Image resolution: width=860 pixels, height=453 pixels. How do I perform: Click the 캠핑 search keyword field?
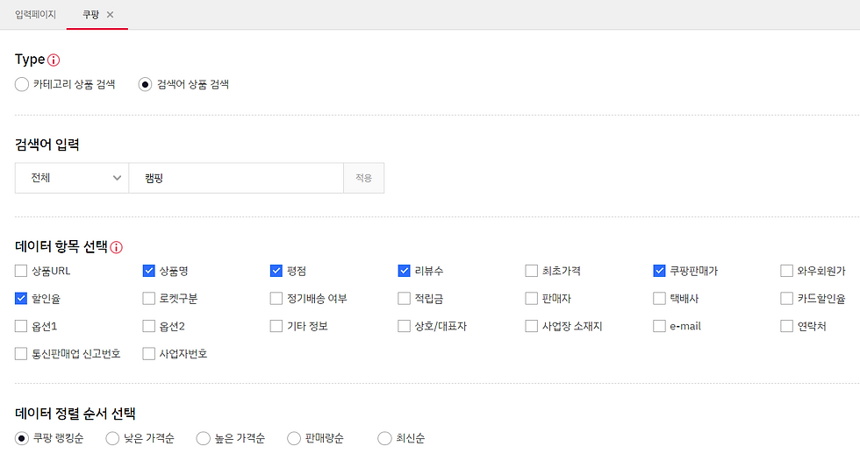[236, 178]
